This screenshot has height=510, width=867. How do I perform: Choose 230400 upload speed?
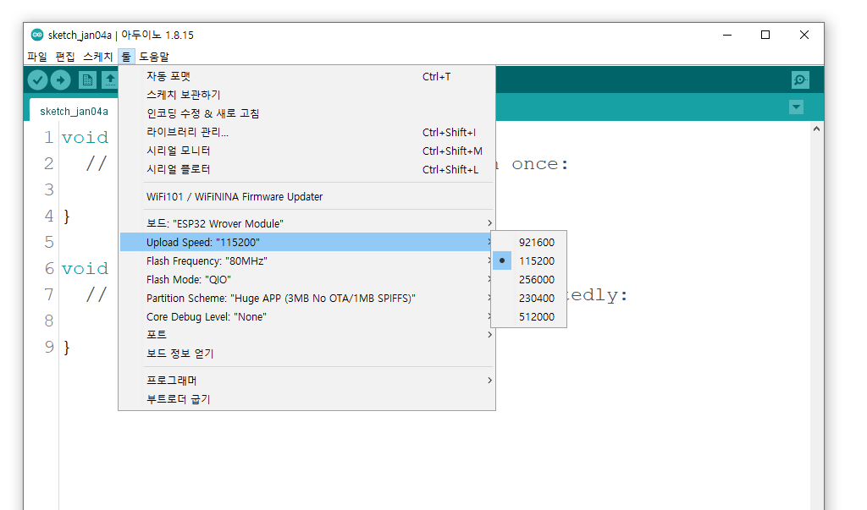click(x=529, y=298)
